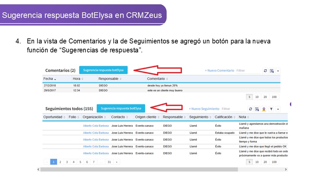The image size is (318, 179).
Task: Show 20 rows per page in Seguimientos
Action: click(x=265, y=162)
